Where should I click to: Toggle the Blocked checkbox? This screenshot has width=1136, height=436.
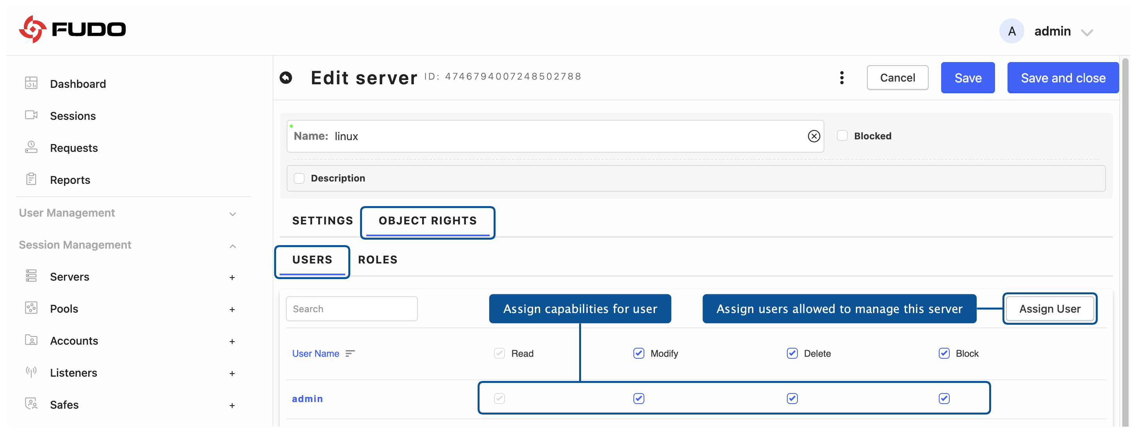[842, 136]
